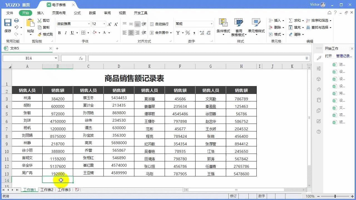Click the 打开 button in start panel
The height and width of the screenshot is (200, 356).
coord(328,55)
